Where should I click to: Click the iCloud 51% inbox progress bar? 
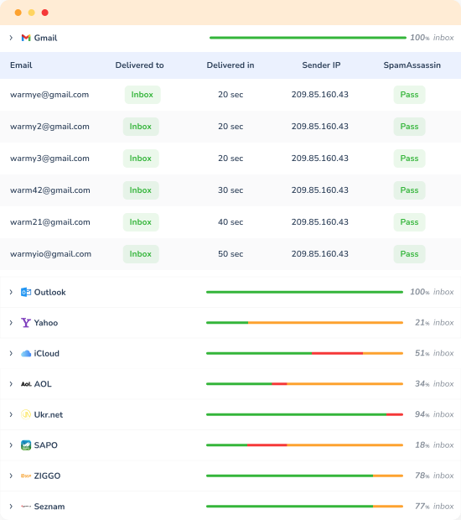[x=304, y=354]
